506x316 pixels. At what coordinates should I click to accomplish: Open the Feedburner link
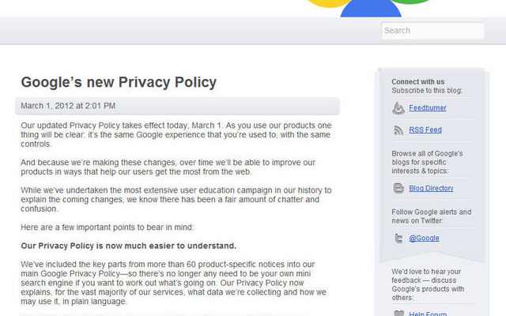point(428,108)
